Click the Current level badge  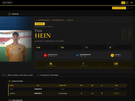(116, 94)
